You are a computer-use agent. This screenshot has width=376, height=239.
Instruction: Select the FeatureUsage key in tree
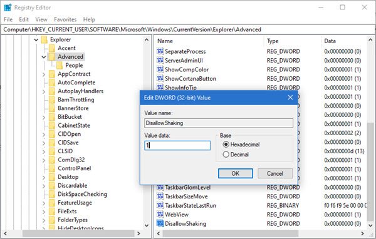[75, 203]
